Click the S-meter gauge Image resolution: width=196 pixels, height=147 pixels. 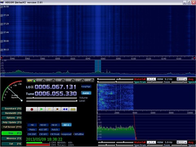pos(12,91)
